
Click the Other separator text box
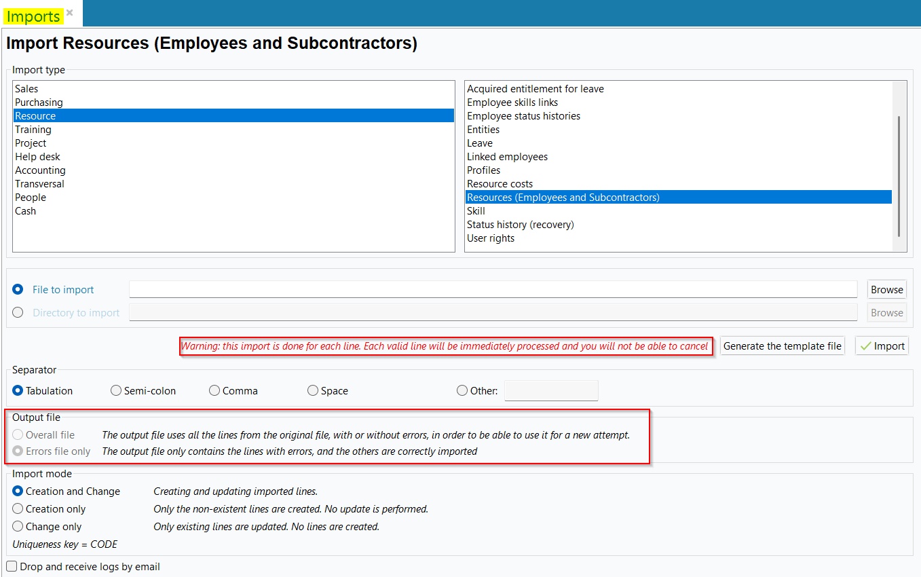click(x=550, y=391)
